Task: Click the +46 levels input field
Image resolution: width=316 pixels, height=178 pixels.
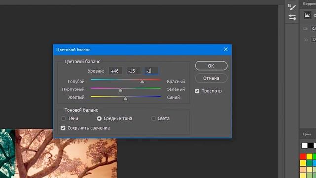Action: [116, 71]
